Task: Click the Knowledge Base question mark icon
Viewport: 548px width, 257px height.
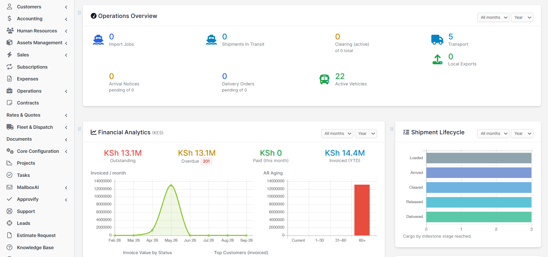Action: pyautogui.click(x=10, y=247)
